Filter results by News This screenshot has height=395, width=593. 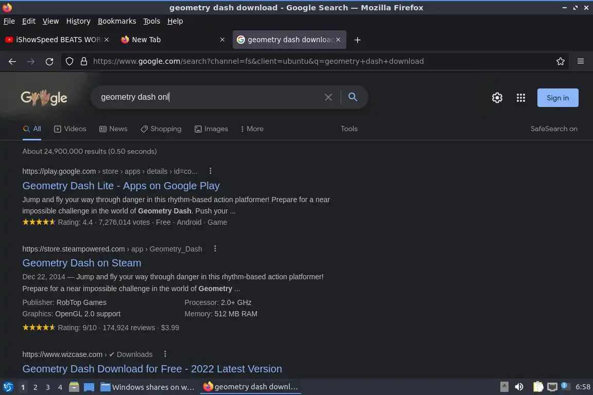coord(113,129)
